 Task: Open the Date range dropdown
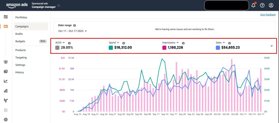tap(72, 31)
